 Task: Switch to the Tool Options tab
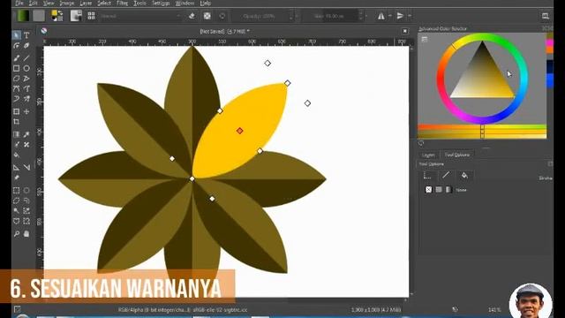[457, 155]
